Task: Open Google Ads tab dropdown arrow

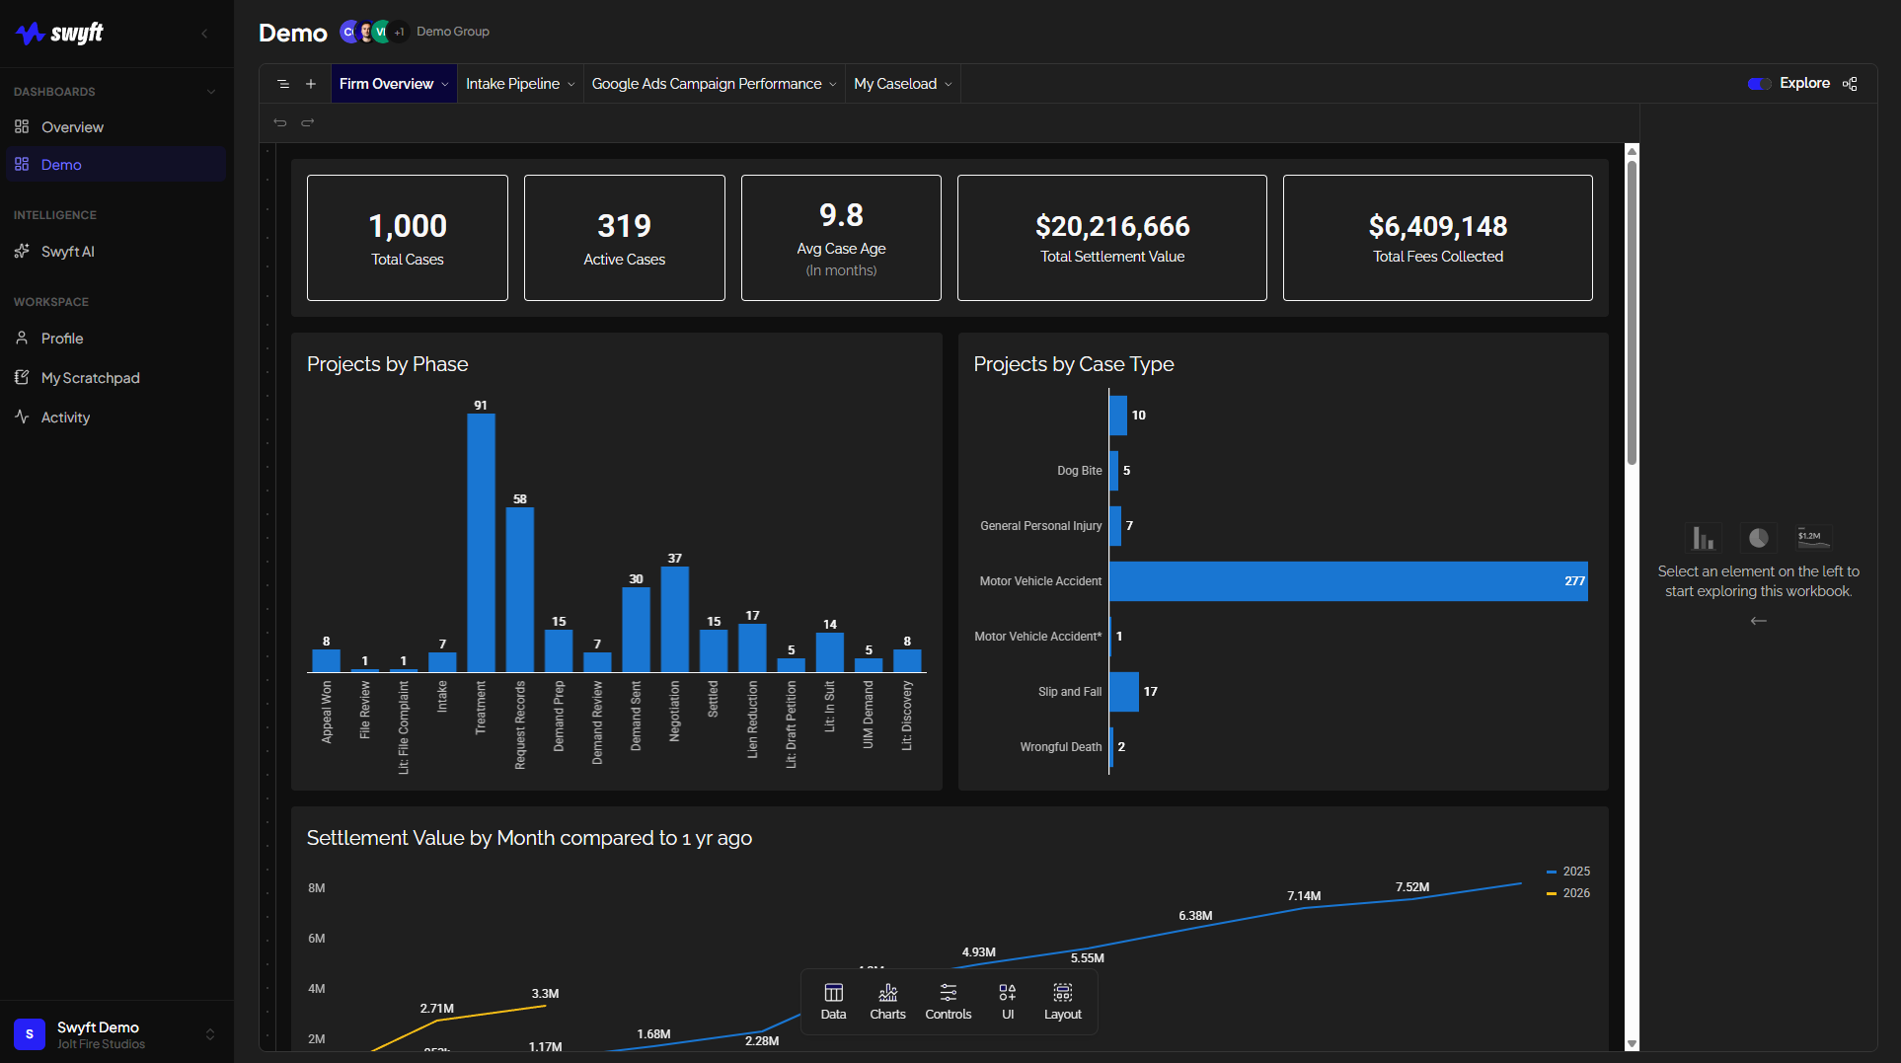Action: click(833, 85)
